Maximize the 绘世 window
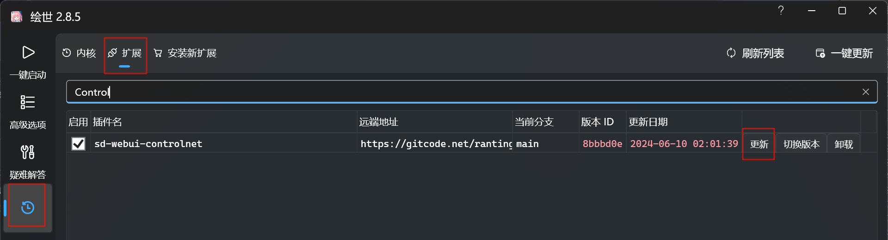This screenshot has width=888, height=240. 842,11
